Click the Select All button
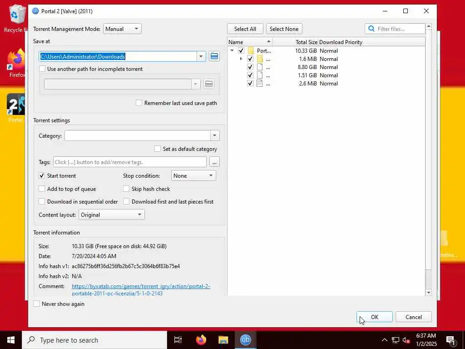 tap(245, 29)
